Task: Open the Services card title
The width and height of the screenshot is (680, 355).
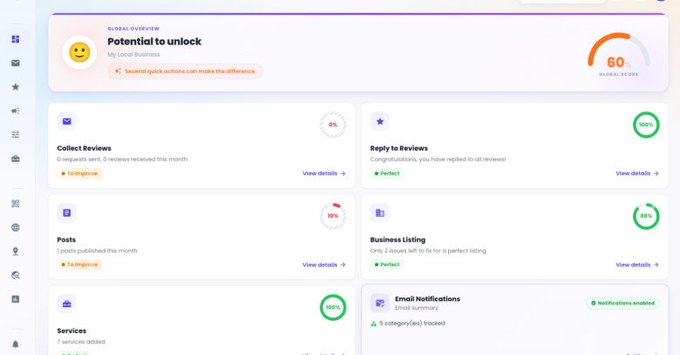Action: 71,331
